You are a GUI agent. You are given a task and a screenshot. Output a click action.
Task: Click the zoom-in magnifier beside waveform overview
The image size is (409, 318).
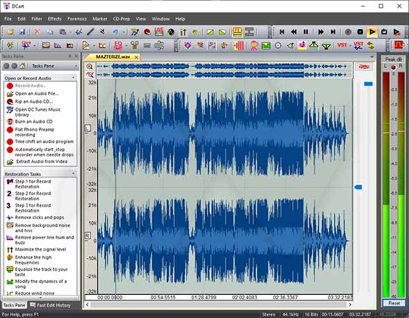coord(90,67)
